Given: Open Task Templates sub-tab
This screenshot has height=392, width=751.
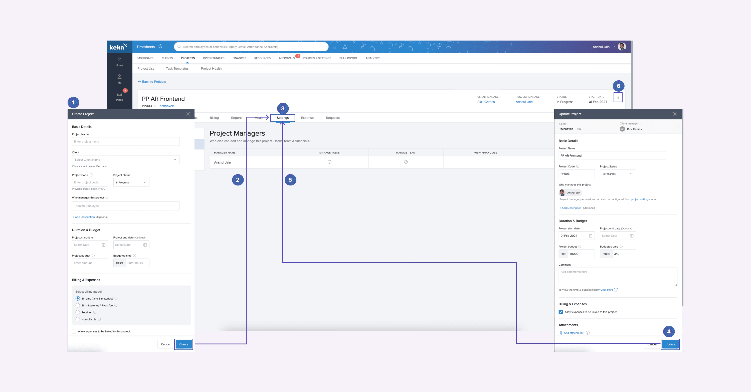Looking at the screenshot, I should pyautogui.click(x=177, y=69).
